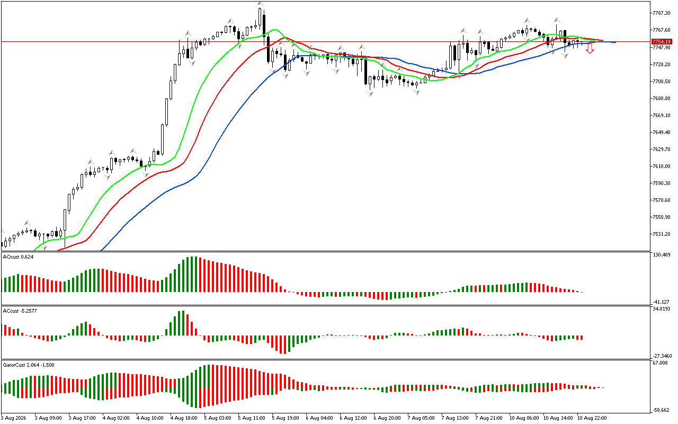Viewport: 678px width, 424px height.
Task: Click the red horizontal price level line
Action: click(326, 41)
